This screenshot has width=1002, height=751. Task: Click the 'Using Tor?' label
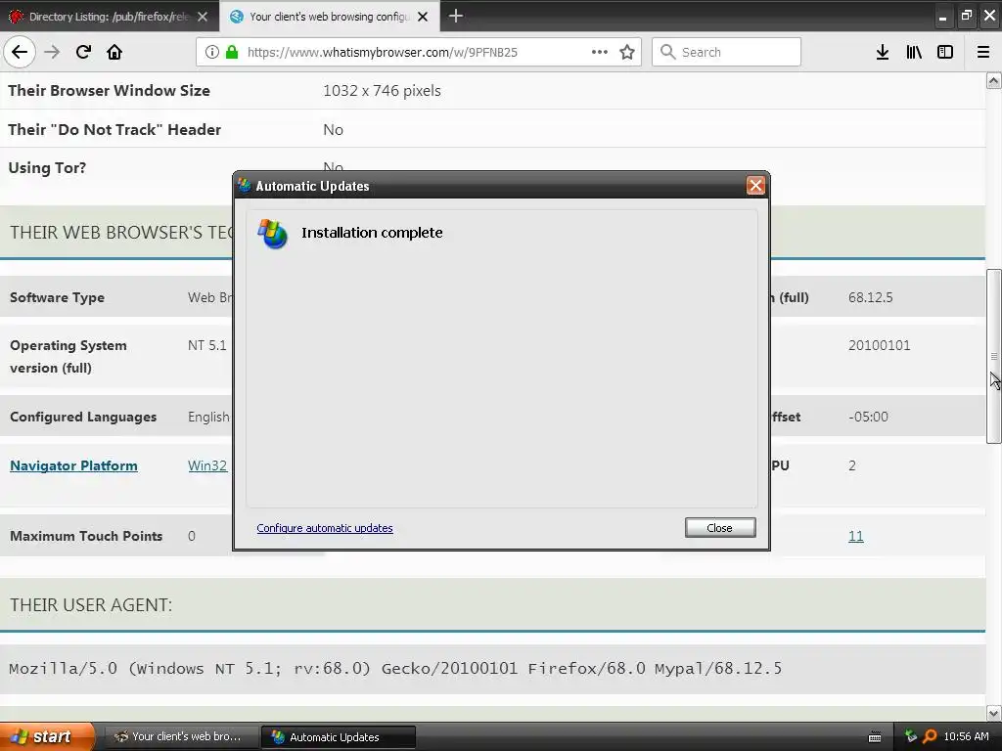[x=47, y=168]
